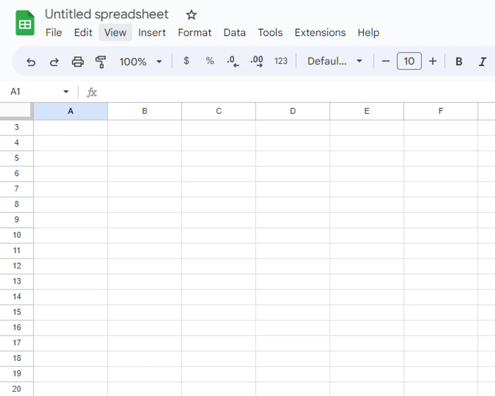495x396 pixels.
Task: Expand the A1 name box dropdown
Action: [x=66, y=92]
